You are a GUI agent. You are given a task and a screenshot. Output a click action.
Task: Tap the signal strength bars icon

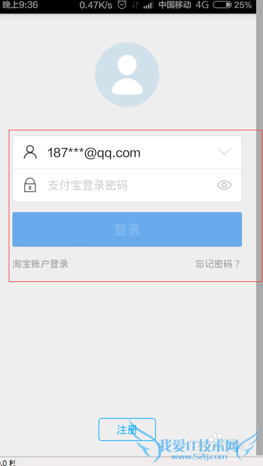(x=149, y=5)
